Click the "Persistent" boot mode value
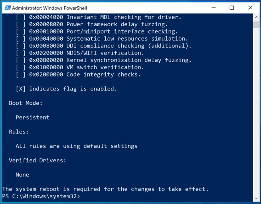261x204 pixels. point(32,118)
